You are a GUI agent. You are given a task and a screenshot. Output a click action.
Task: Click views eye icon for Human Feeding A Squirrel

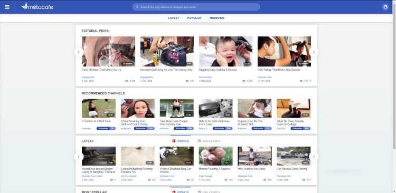pos(226,180)
